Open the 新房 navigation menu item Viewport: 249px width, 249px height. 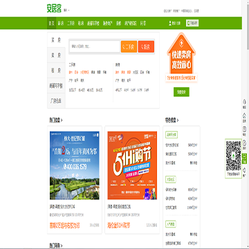click(x=61, y=24)
